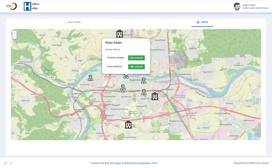Click the 'Benötigt Hilfe bei:' text

click(113, 49)
